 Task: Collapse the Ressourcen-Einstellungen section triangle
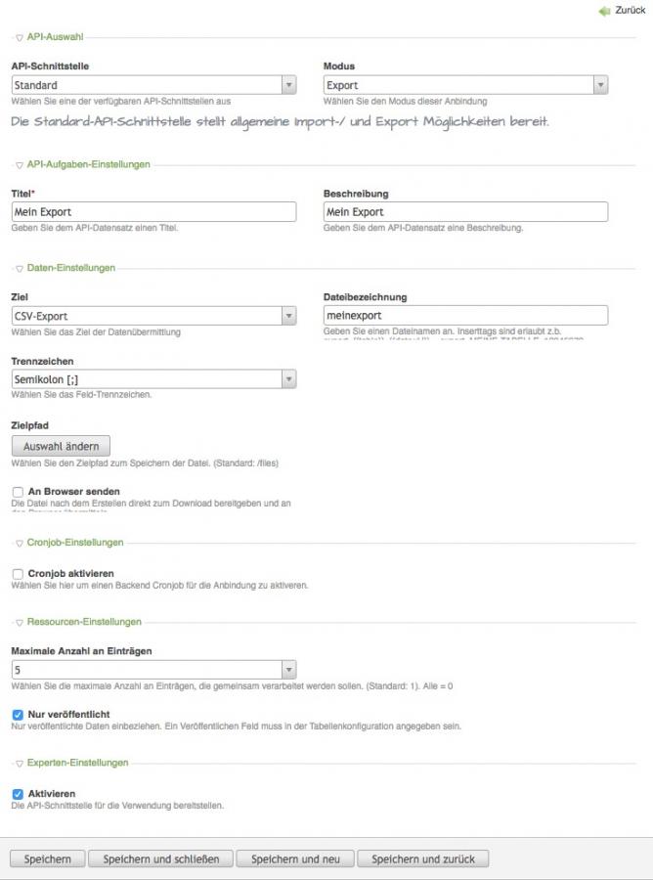(20, 623)
